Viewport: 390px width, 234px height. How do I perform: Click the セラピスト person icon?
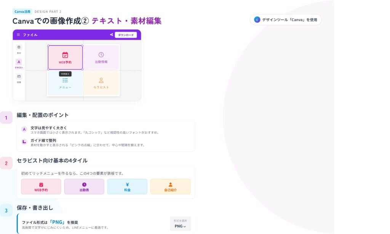[101, 80]
